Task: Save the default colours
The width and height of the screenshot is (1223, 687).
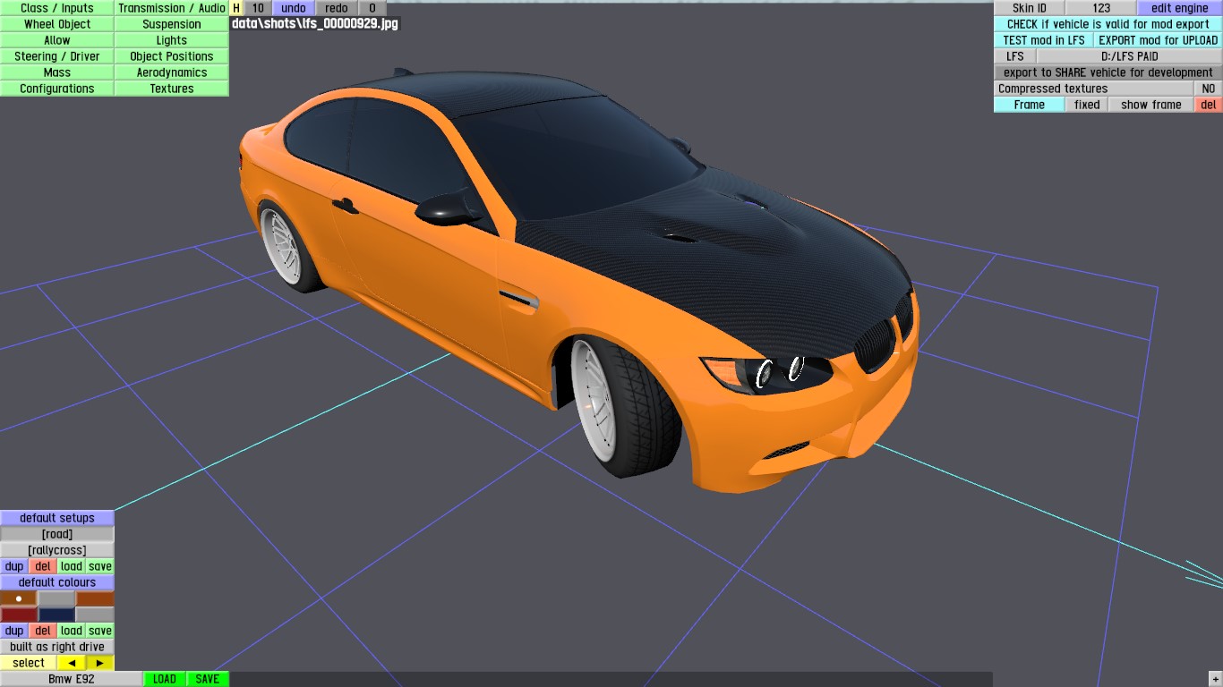Action: [100, 631]
